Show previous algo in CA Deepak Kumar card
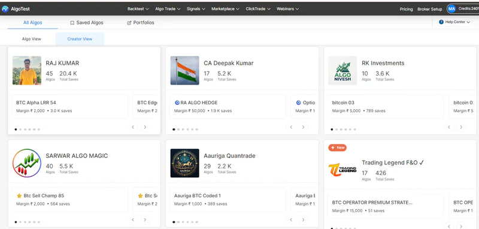Image resolution: width=479 pixels, height=229 pixels. pos(291,127)
